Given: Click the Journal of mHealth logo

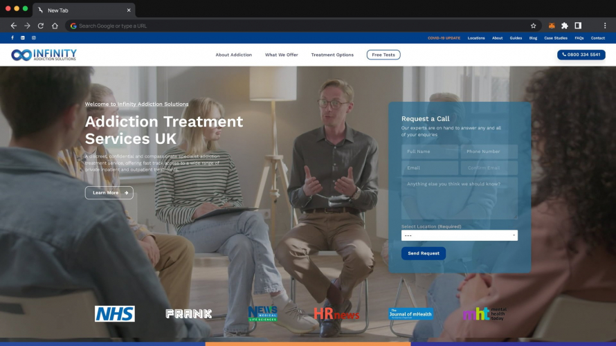Looking at the screenshot, I should 411,313.
